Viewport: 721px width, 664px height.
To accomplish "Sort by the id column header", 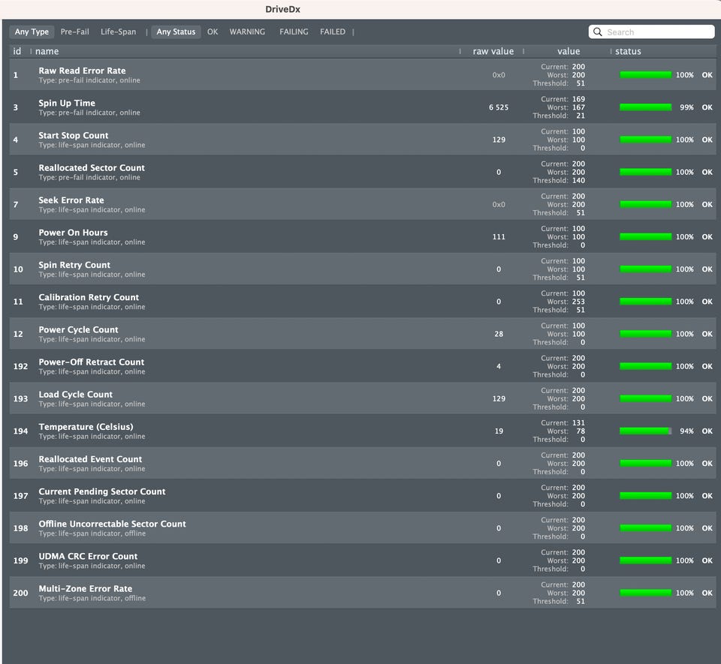I will tap(17, 51).
